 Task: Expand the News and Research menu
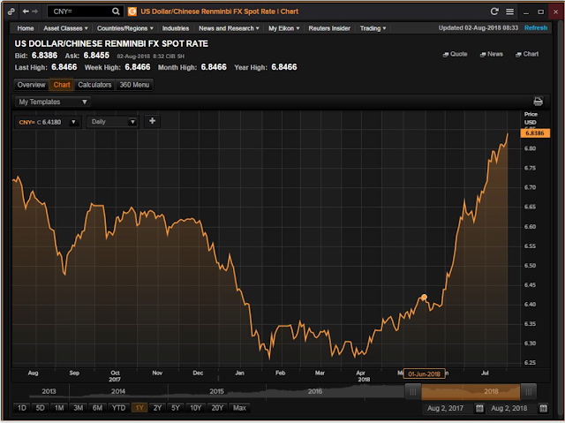coord(229,28)
